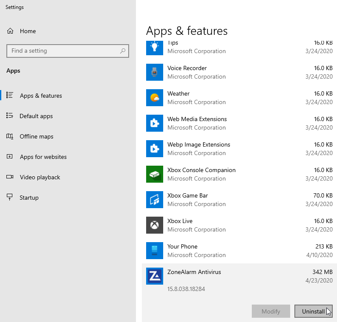This screenshot has height=322, width=337.
Task: Click the Startup icon
Action: click(10, 197)
